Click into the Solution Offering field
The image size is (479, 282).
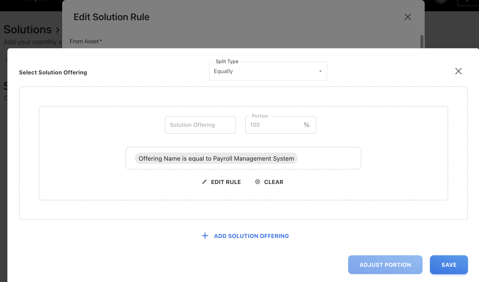point(200,125)
